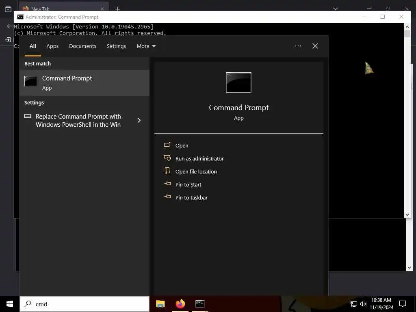
Task: Open the Firefox list all tabs dropdown
Action: pos(335,9)
